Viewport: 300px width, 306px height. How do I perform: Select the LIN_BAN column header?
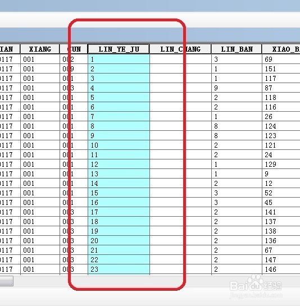pyautogui.click(x=237, y=49)
